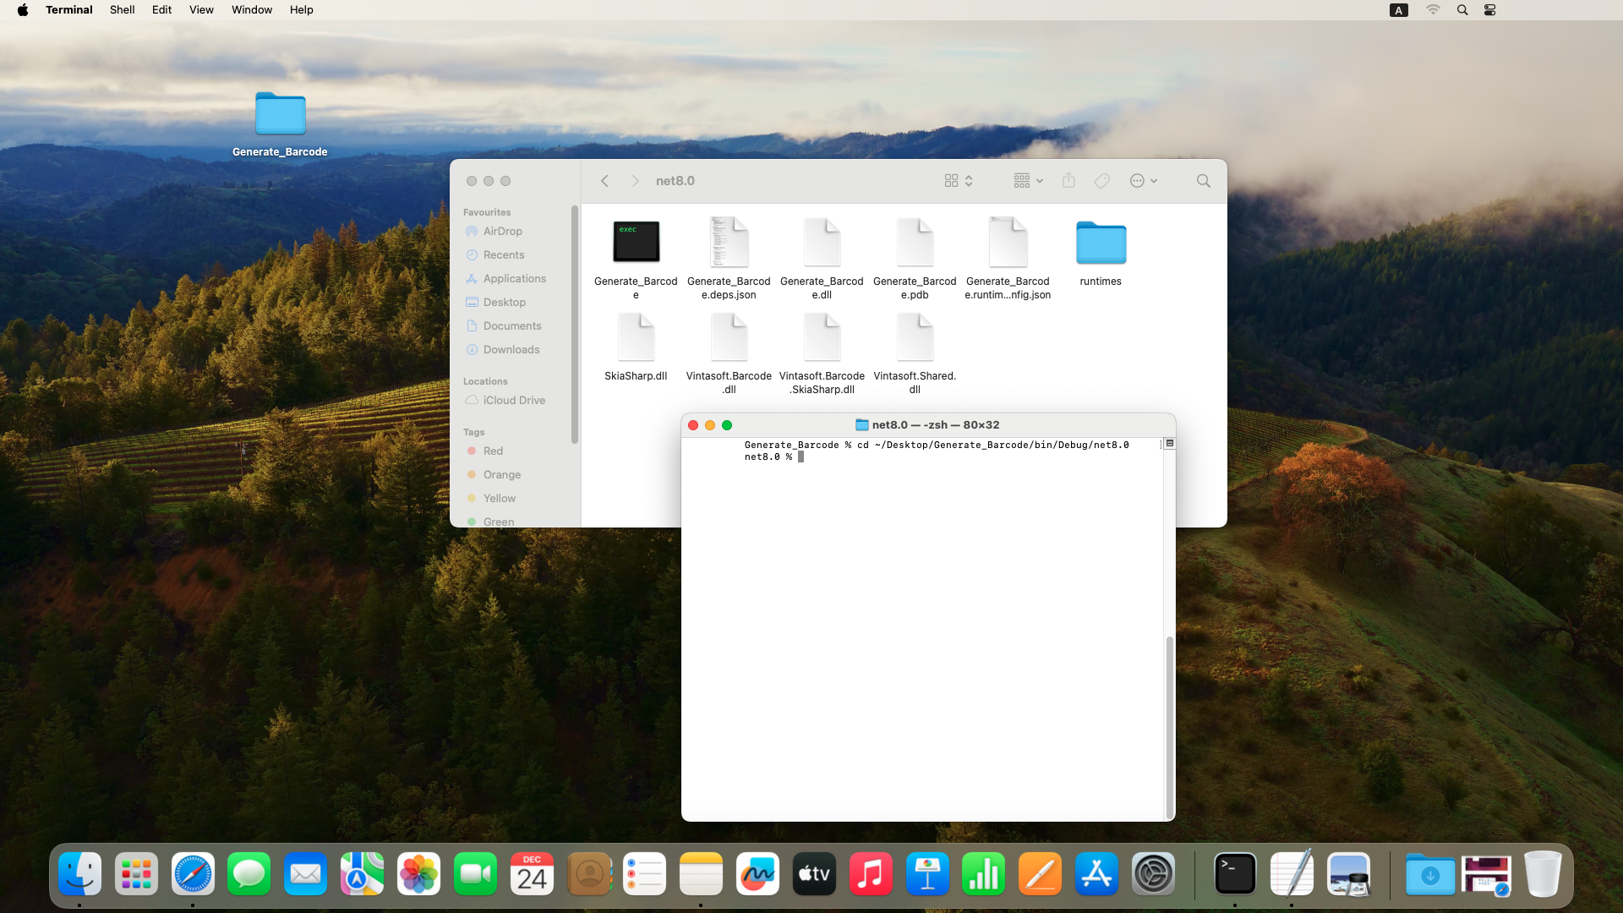Open Finder search magnifier icon
1623x913 pixels.
(1203, 181)
